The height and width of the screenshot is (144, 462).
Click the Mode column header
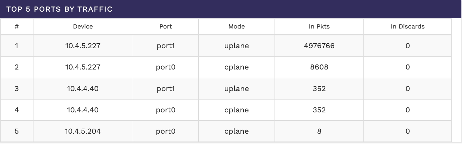pyautogui.click(x=236, y=27)
